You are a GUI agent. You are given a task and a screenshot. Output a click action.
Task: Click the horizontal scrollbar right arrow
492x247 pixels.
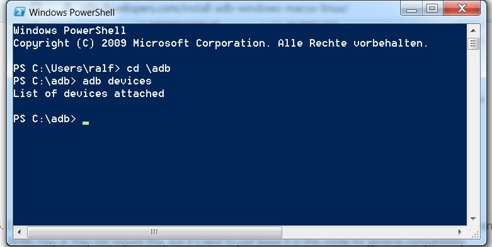click(x=460, y=233)
